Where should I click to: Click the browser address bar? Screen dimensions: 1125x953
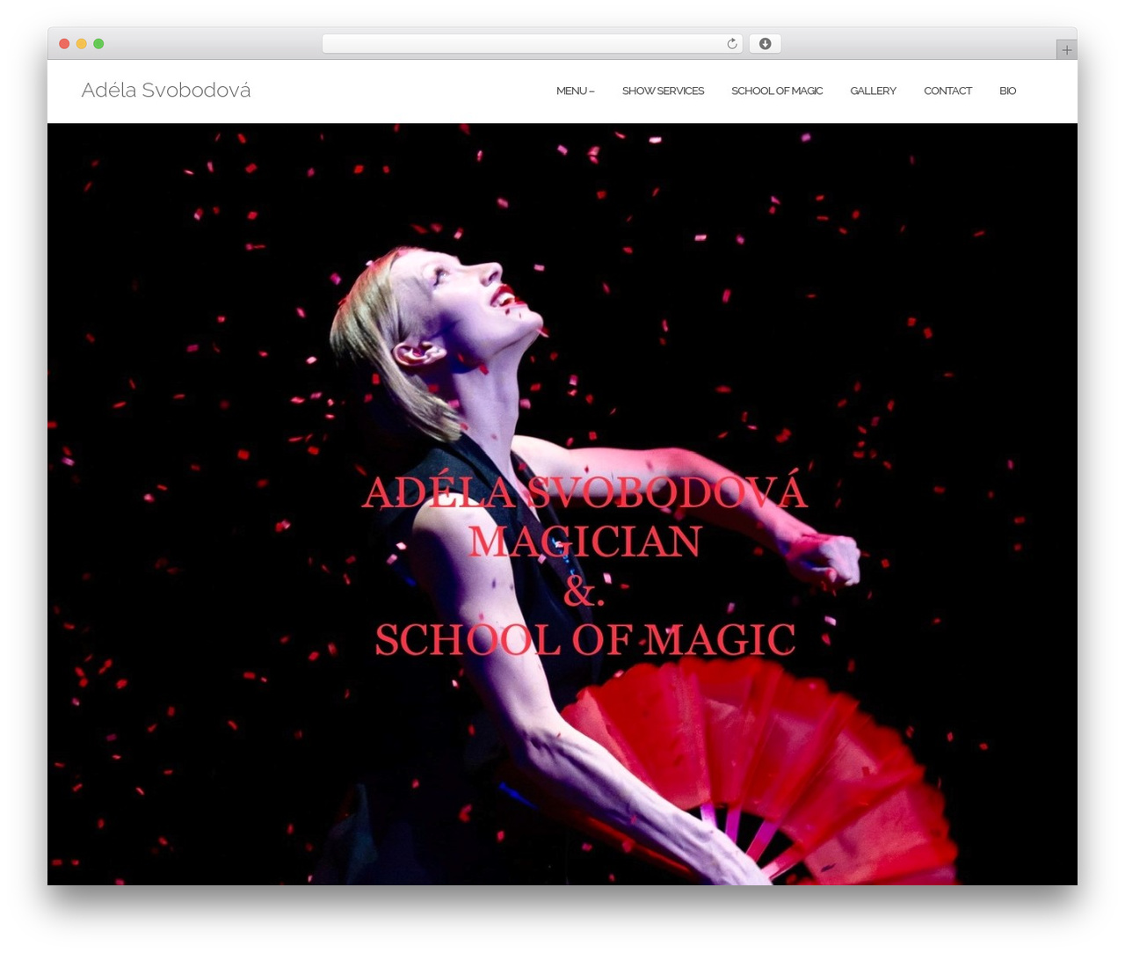point(532,44)
